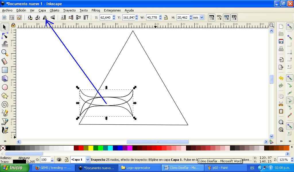Screen dimensions: 294x172
Task: Toggle scale stroke width with object
Action: [x=212, y=17]
